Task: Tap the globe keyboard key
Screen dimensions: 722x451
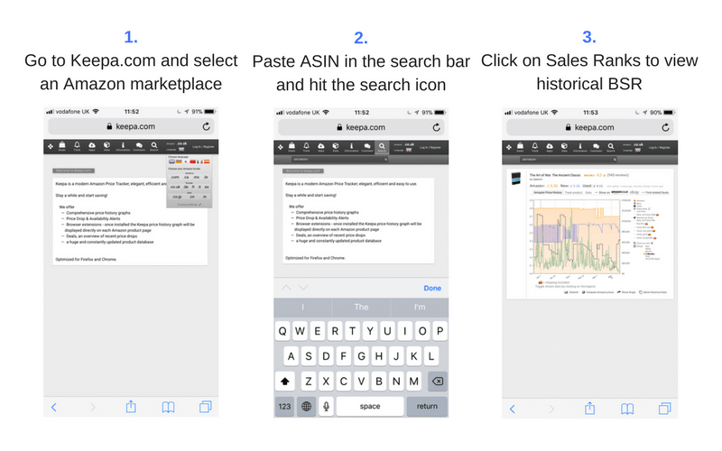Action: 306,406
